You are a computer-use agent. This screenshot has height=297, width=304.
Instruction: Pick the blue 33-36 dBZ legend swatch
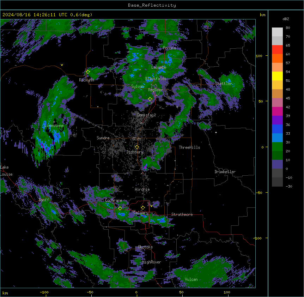[277, 129]
